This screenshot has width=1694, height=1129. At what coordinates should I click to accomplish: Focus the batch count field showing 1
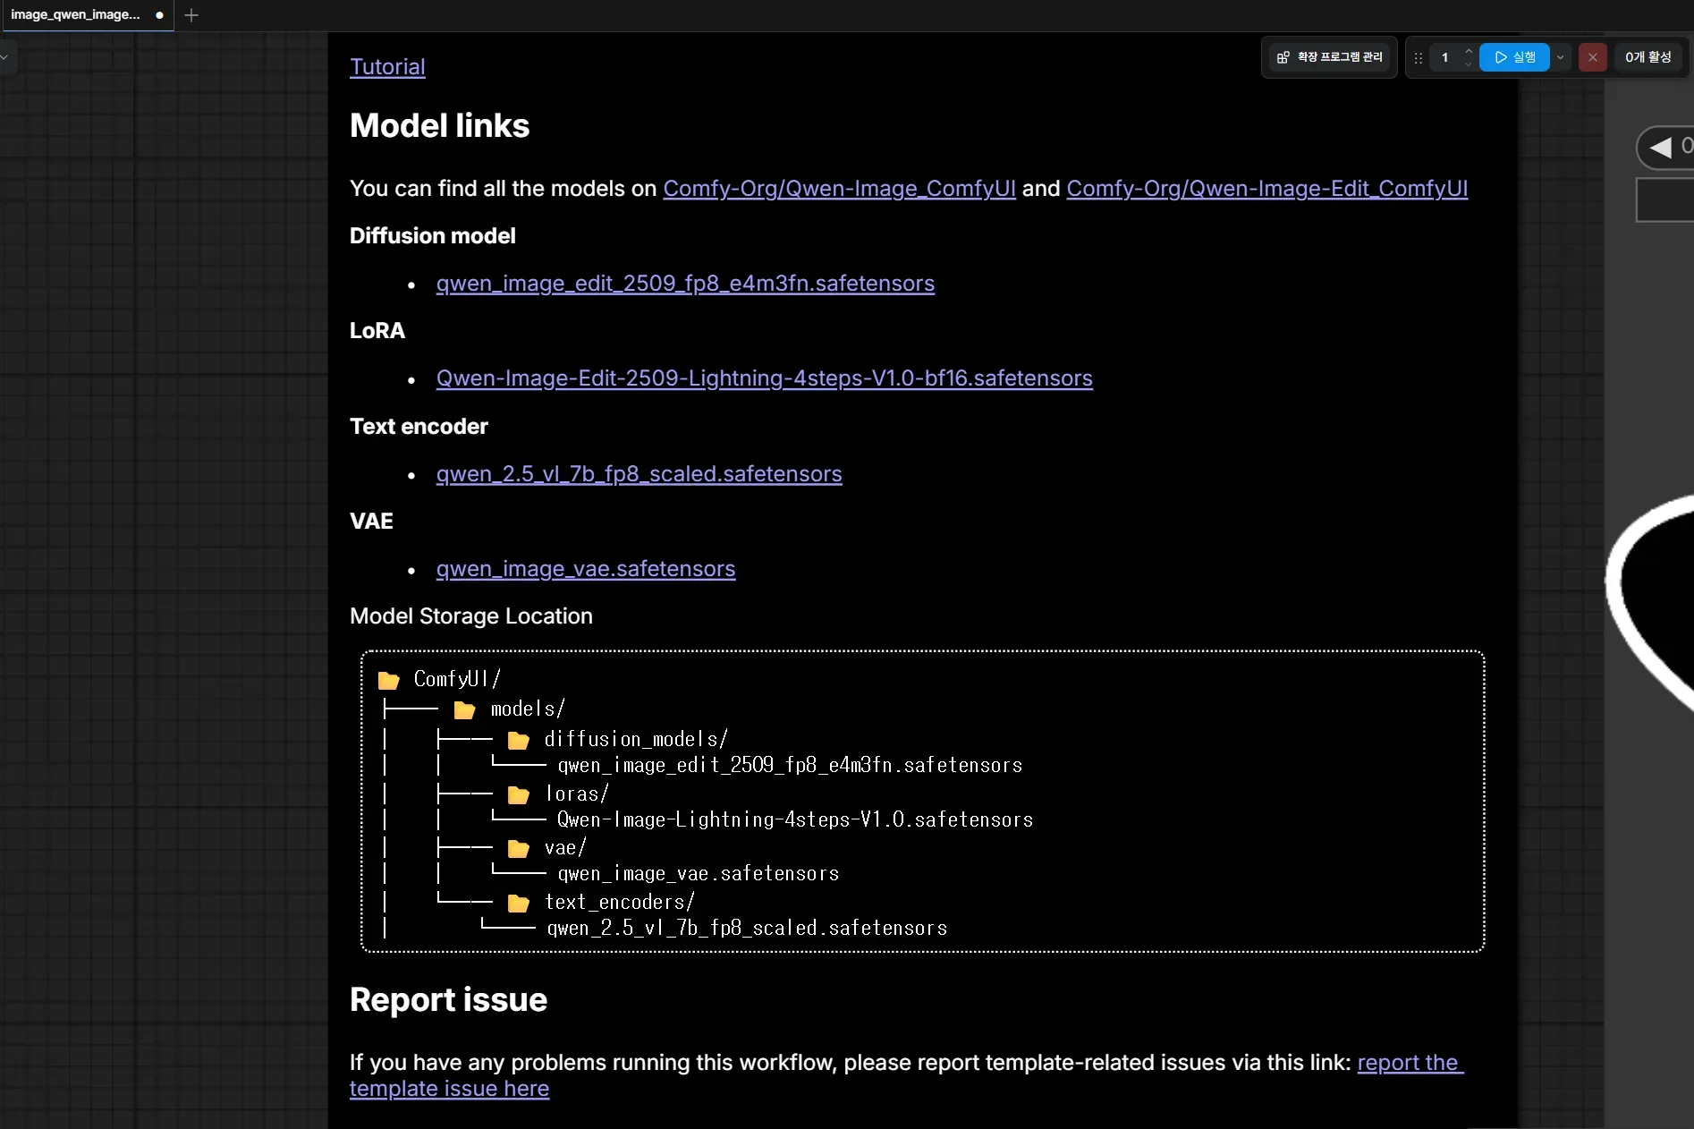[x=1445, y=57]
